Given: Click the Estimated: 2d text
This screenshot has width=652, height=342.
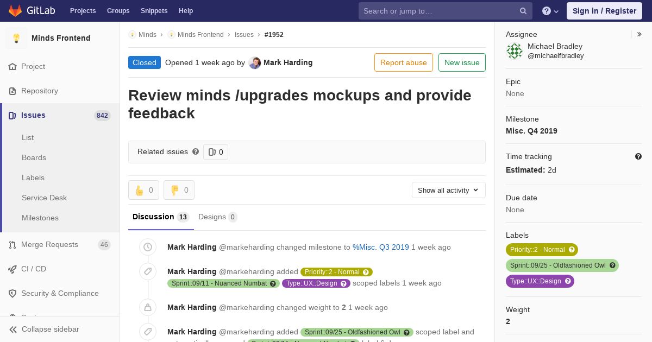Looking at the screenshot, I should pyautogui.click(x=531, y=170).
